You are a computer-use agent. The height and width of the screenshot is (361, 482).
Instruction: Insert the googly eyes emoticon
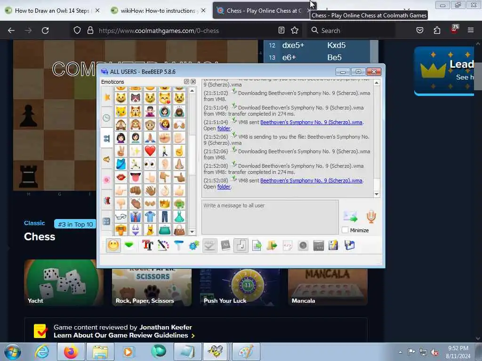[x=150, y=164]
